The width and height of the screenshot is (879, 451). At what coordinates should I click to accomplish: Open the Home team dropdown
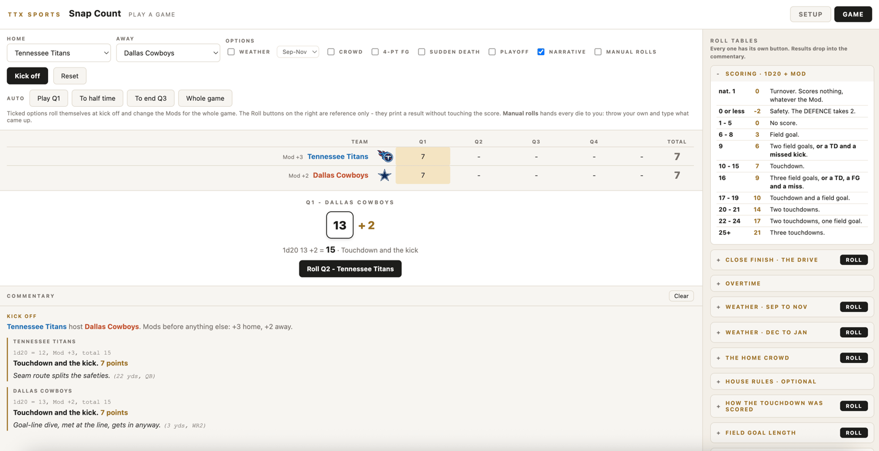click(59, 53)
